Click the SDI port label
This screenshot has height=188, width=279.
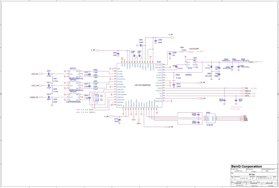pyautogui.click(x=247, y=88)
